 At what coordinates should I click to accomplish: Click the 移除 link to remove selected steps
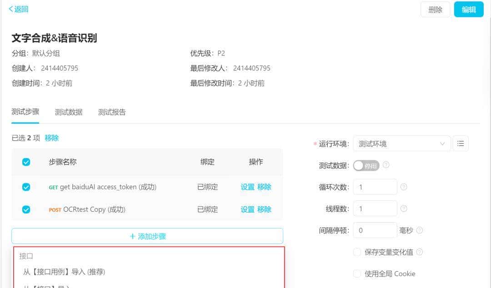click(x=51, y=138)
